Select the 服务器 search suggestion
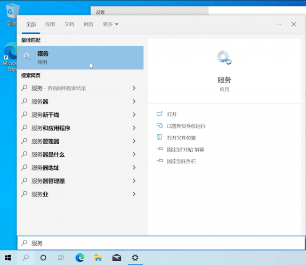This screenshot has width=306, height=265. click(80, 101)
